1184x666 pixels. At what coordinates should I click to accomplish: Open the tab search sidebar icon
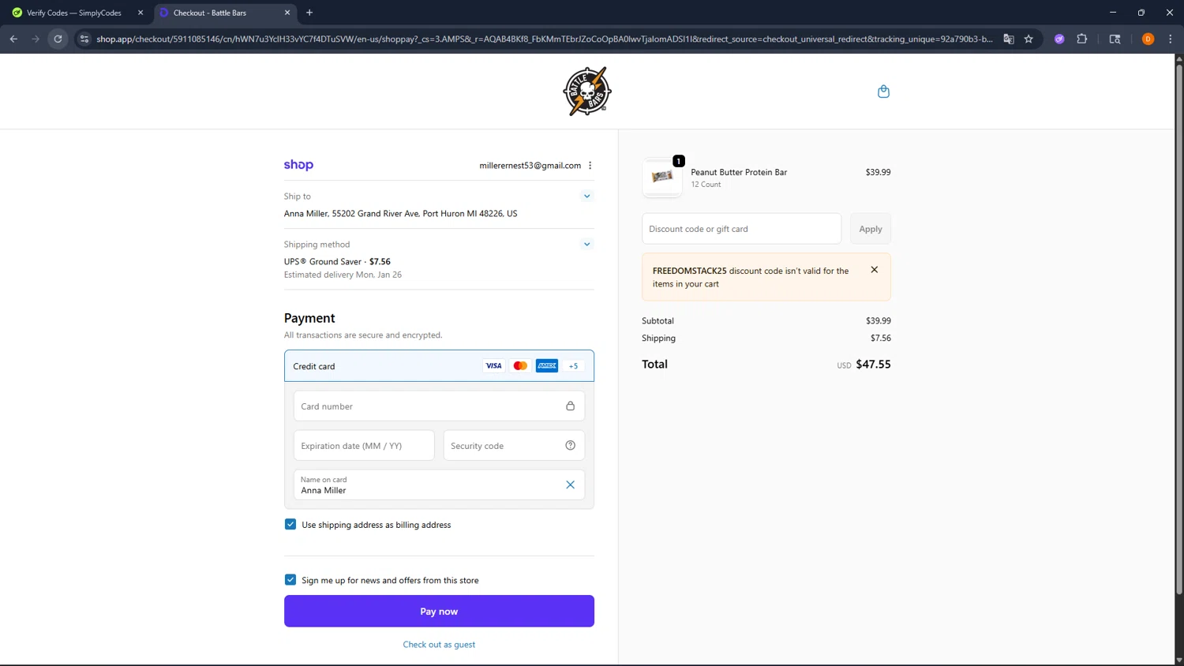pyautogui.click(x=1115, y=39)
